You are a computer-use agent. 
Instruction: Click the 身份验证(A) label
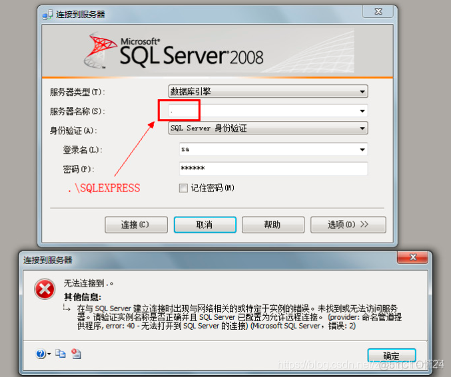point(73,130)
